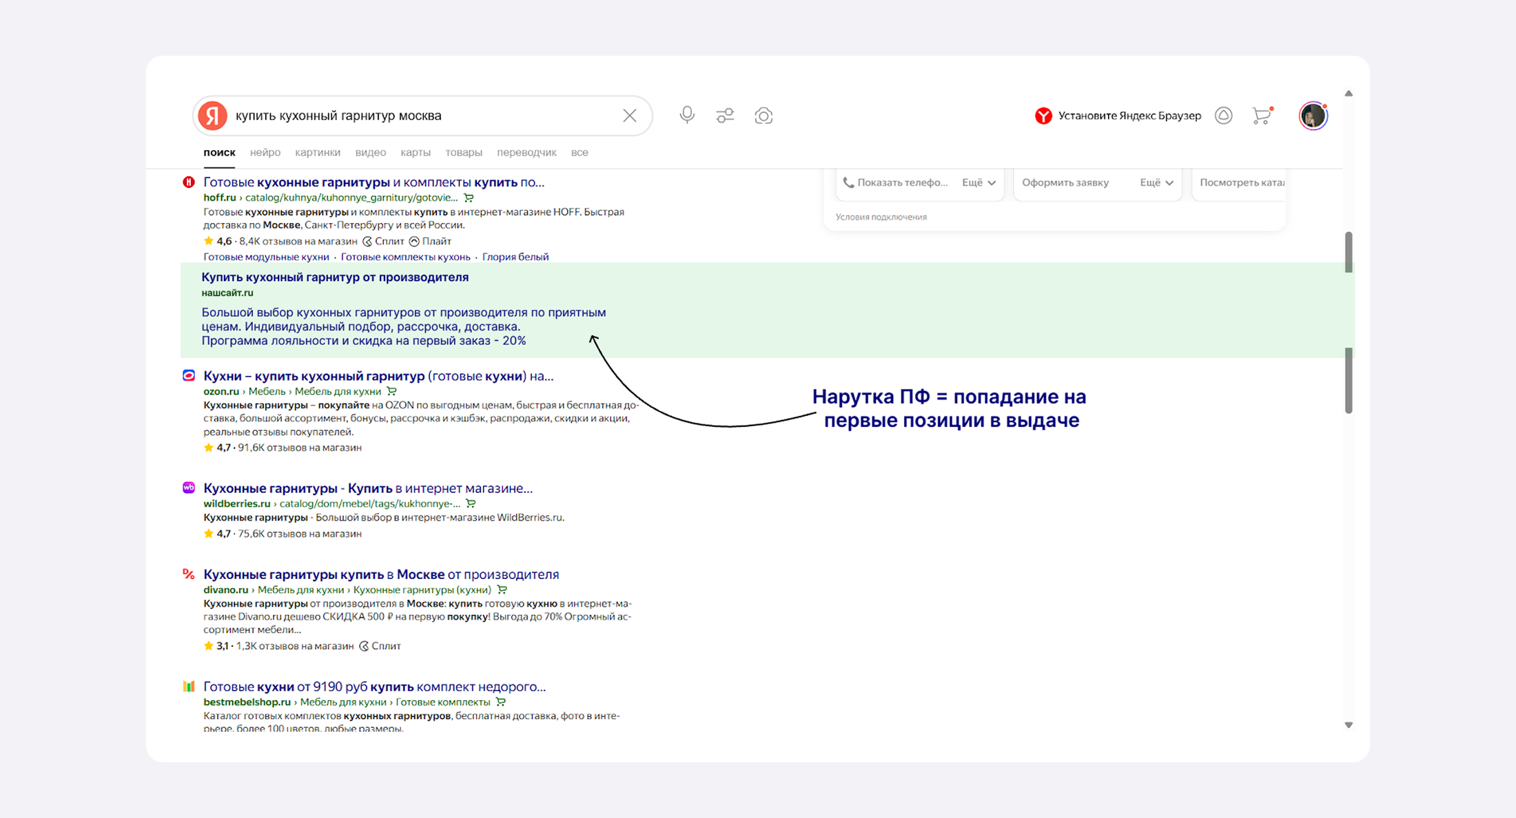Image resolution: width=1516 pixels, height=818 pixels.
Task: Open the все tab
Action: coord(580,152)
